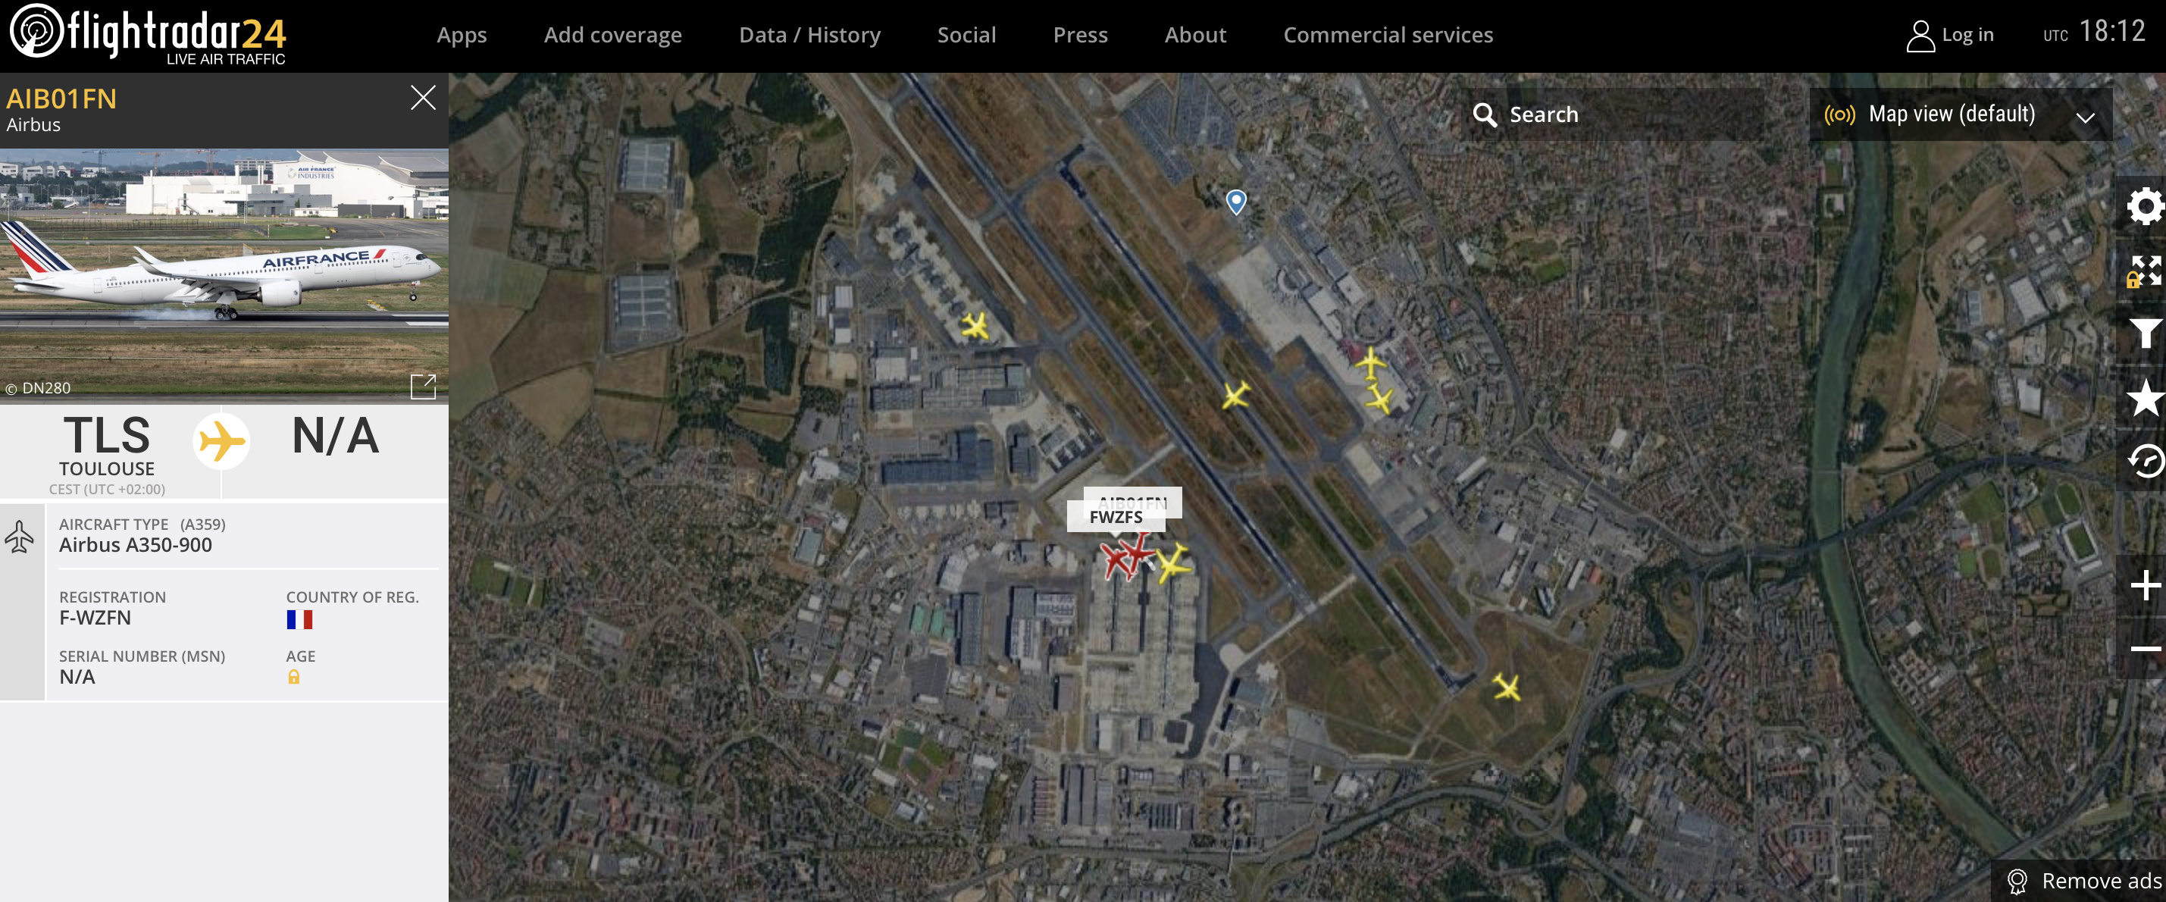The width and height of the screenshot is (2166, 902).
Task: Click the Remove ads button
Action: 2082,880
